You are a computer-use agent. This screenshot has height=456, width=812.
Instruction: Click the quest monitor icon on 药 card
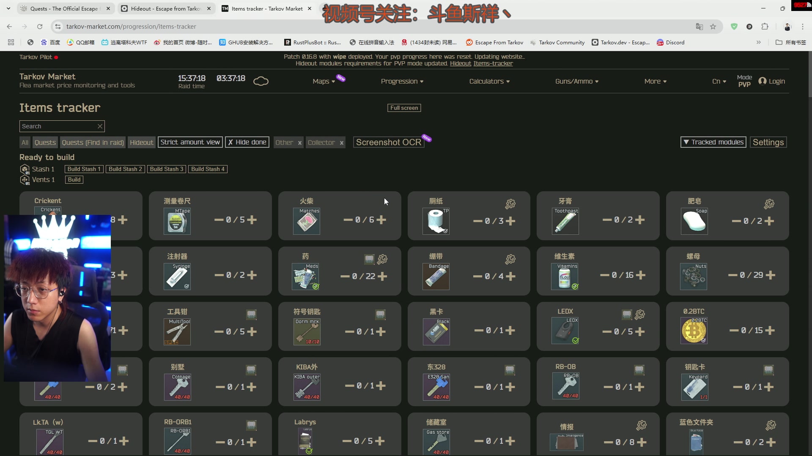click(x=369, y=259)
